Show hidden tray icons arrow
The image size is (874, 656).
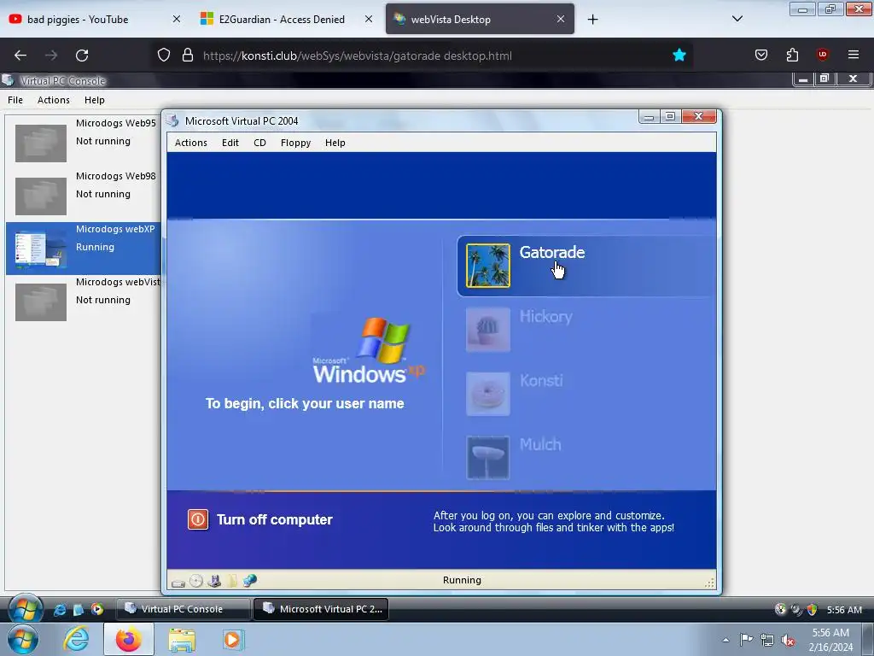(725, 640)
